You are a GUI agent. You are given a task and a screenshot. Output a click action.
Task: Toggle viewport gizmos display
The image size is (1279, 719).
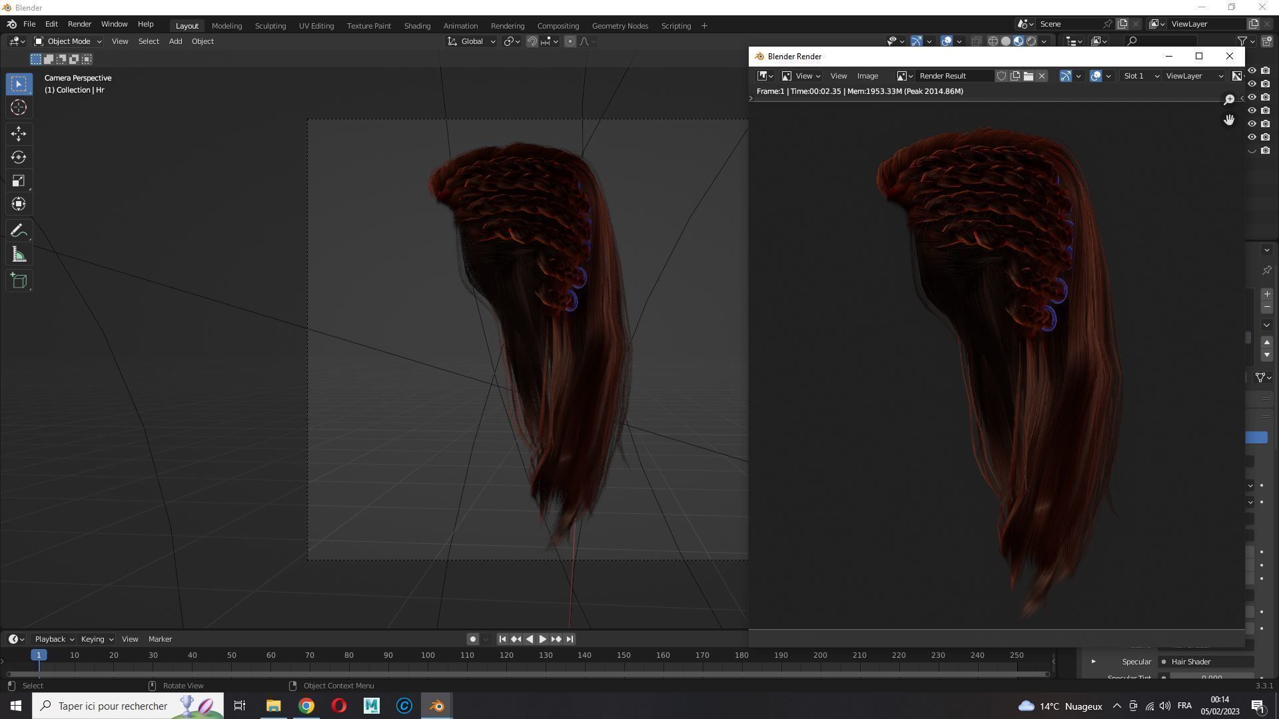pos(917,41)
